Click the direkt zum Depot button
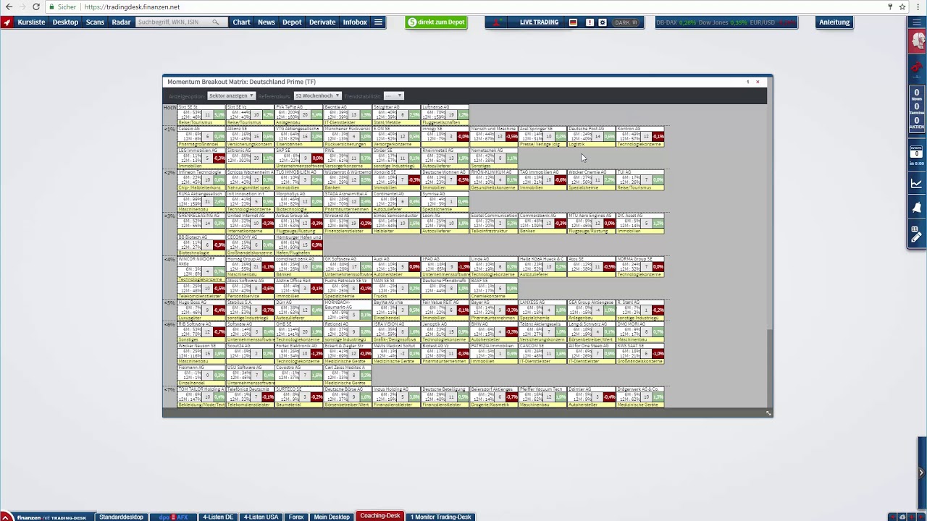Screen dimensions: 927x521 (x=437, y=22)
